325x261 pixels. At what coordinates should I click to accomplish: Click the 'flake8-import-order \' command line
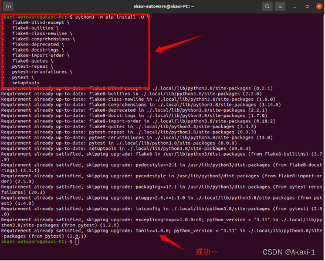tap(41, 56)
